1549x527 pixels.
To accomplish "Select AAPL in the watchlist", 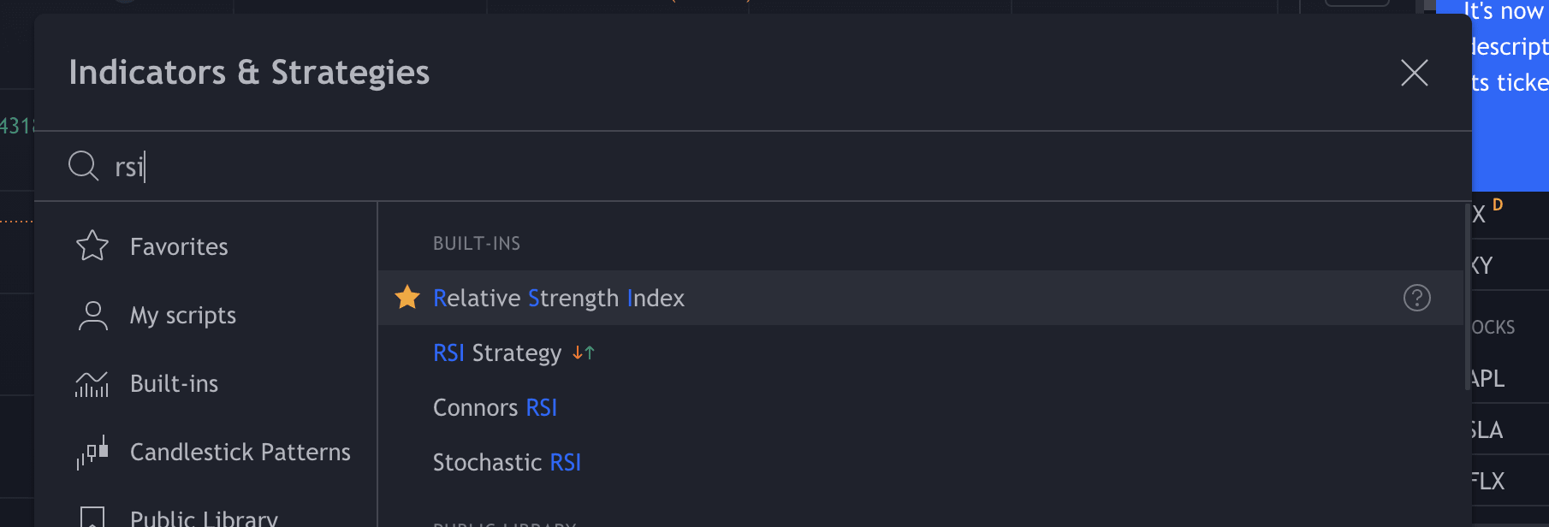I will 1487,378.
